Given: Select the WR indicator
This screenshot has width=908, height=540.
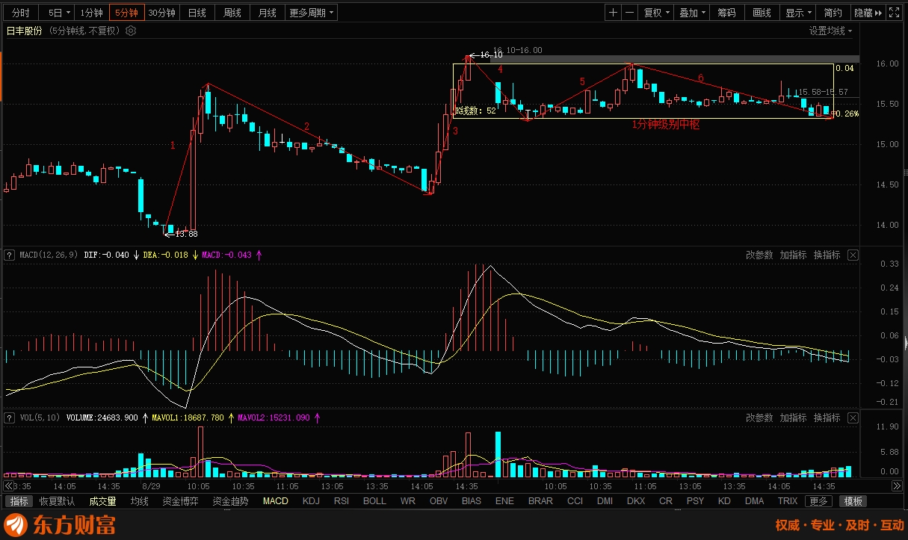Looking at the screenshot, I should [x=408, y=501].
